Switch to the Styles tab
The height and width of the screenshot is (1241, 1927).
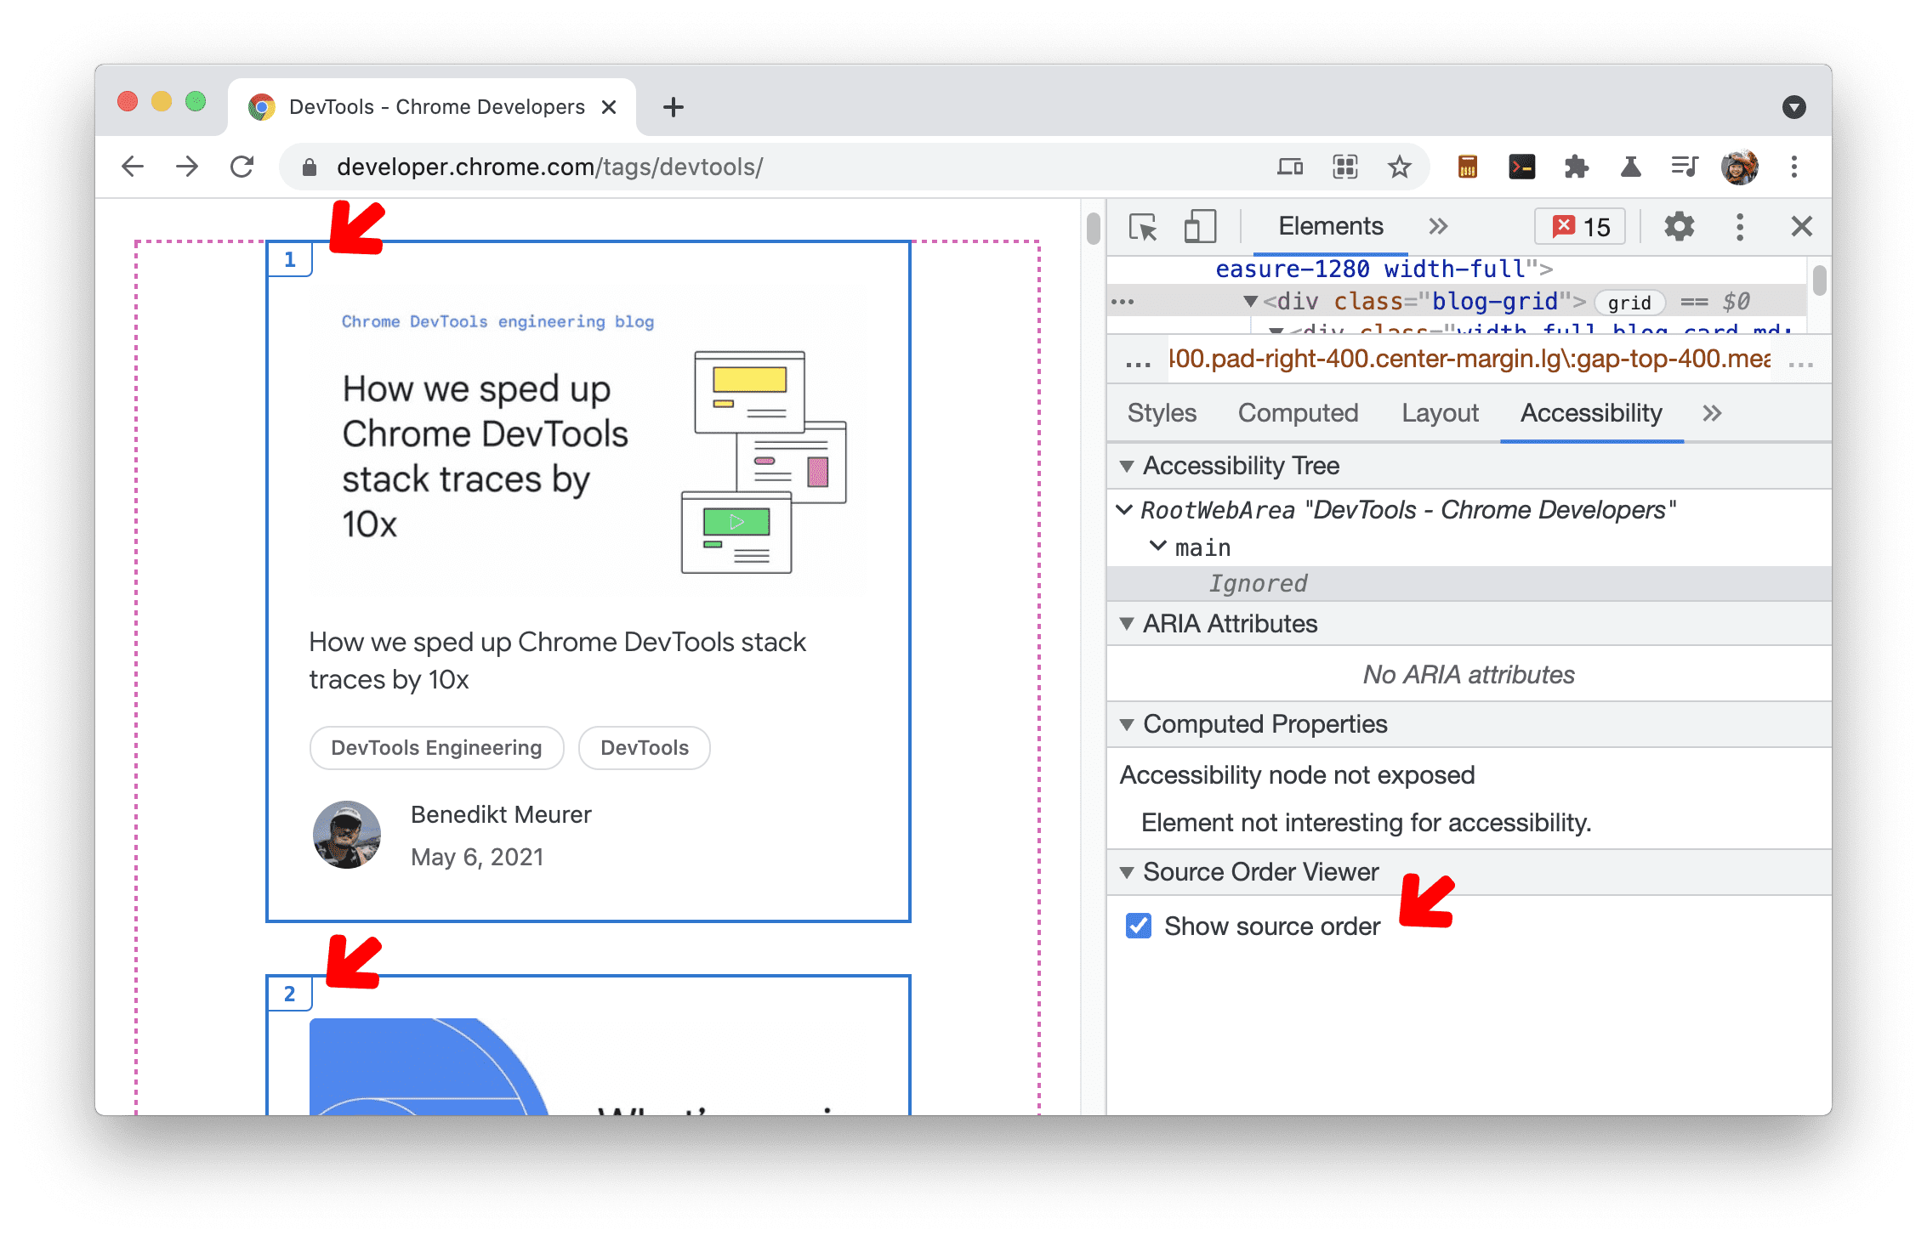(x=1159, y=413)
